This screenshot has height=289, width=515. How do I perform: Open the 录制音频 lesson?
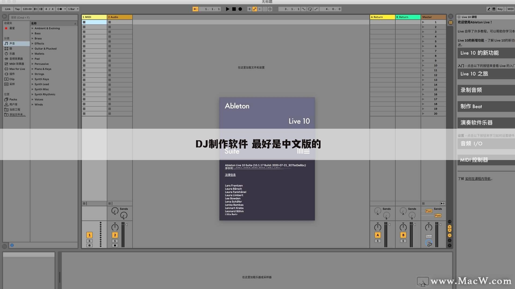tap(486, 90)
